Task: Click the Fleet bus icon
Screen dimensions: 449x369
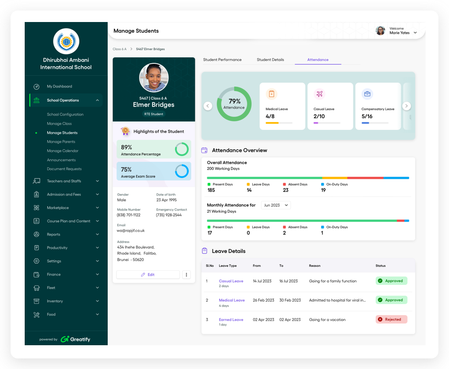Action: click(x=37, y=288)
